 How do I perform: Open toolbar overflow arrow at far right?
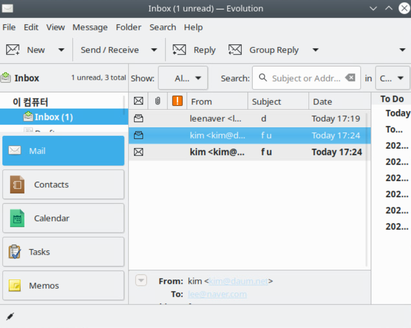point(403,50)
